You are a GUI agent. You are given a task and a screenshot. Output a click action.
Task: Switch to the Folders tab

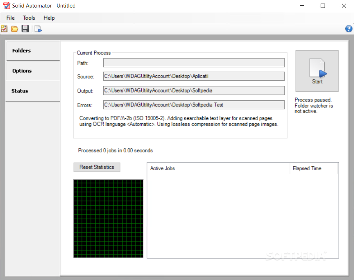point(33,51)
